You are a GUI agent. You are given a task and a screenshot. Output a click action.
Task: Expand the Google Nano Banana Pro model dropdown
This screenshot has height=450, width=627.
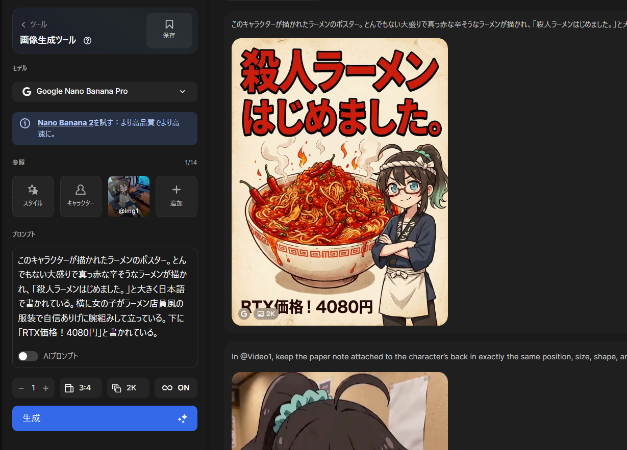click(x=105, y=92)
